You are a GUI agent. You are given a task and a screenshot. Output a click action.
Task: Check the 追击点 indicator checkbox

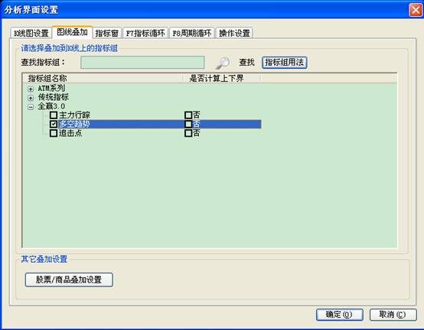pos(54,133)
